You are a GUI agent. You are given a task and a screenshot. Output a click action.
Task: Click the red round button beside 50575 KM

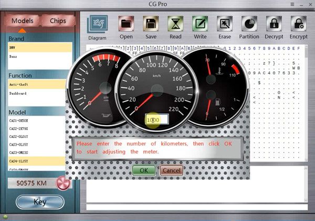tap(64, 183)
